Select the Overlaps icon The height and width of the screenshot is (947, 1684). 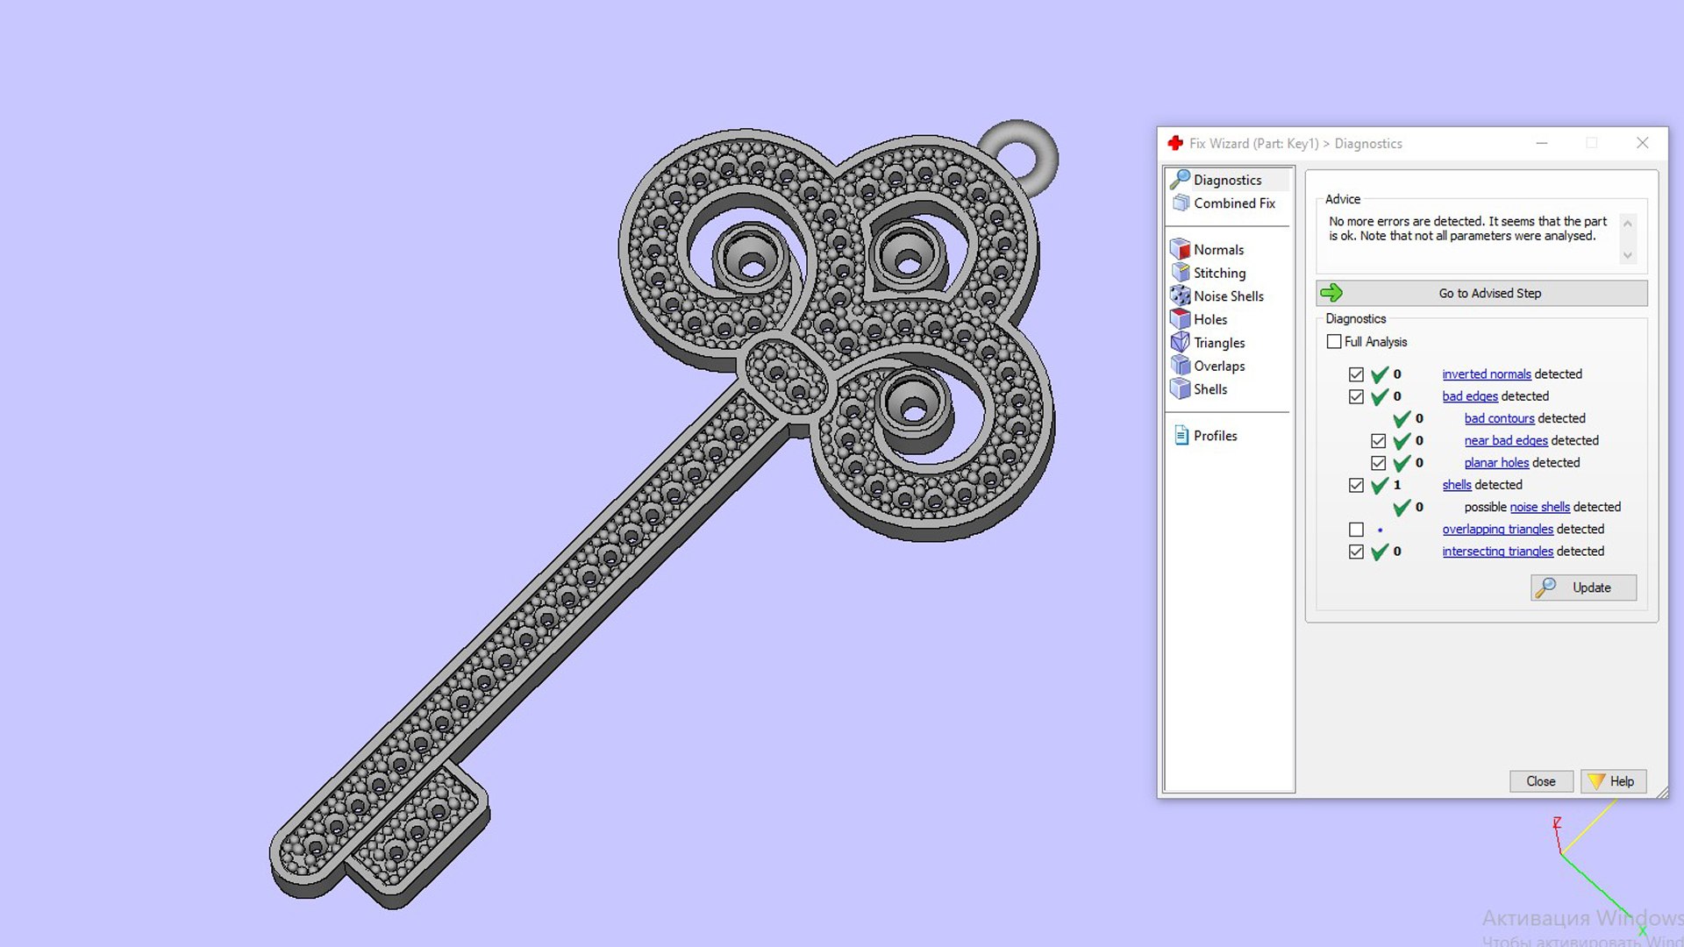tap(1181, 366)
